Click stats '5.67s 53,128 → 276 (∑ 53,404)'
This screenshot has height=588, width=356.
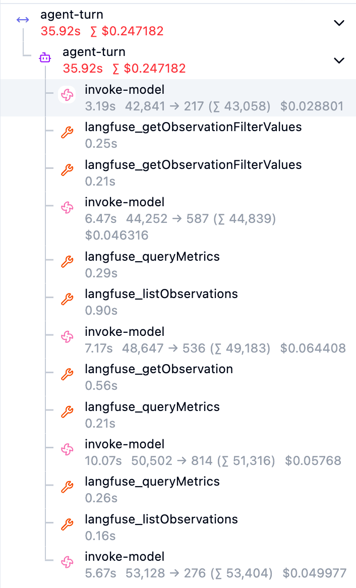179,573
